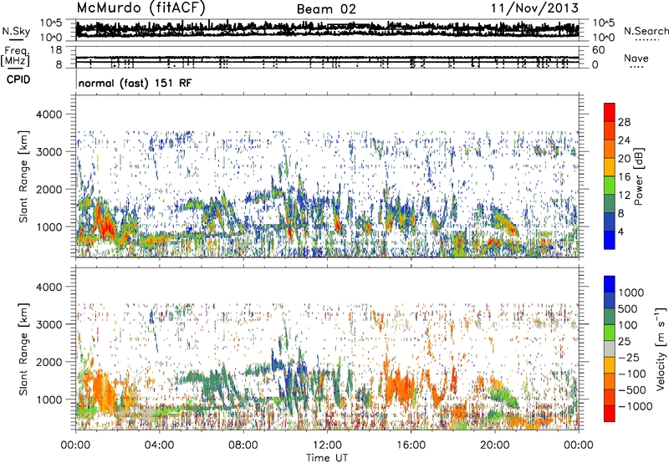Viewport: 669px width, 463px height.
Task: Click velocity colorbar tick label '-25'
Action: point(628,357)
